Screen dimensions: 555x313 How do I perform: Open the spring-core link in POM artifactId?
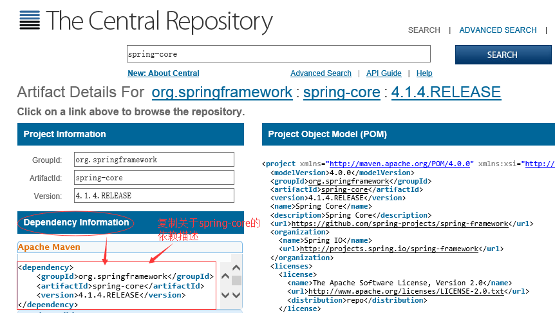click(x=344, y=189)
